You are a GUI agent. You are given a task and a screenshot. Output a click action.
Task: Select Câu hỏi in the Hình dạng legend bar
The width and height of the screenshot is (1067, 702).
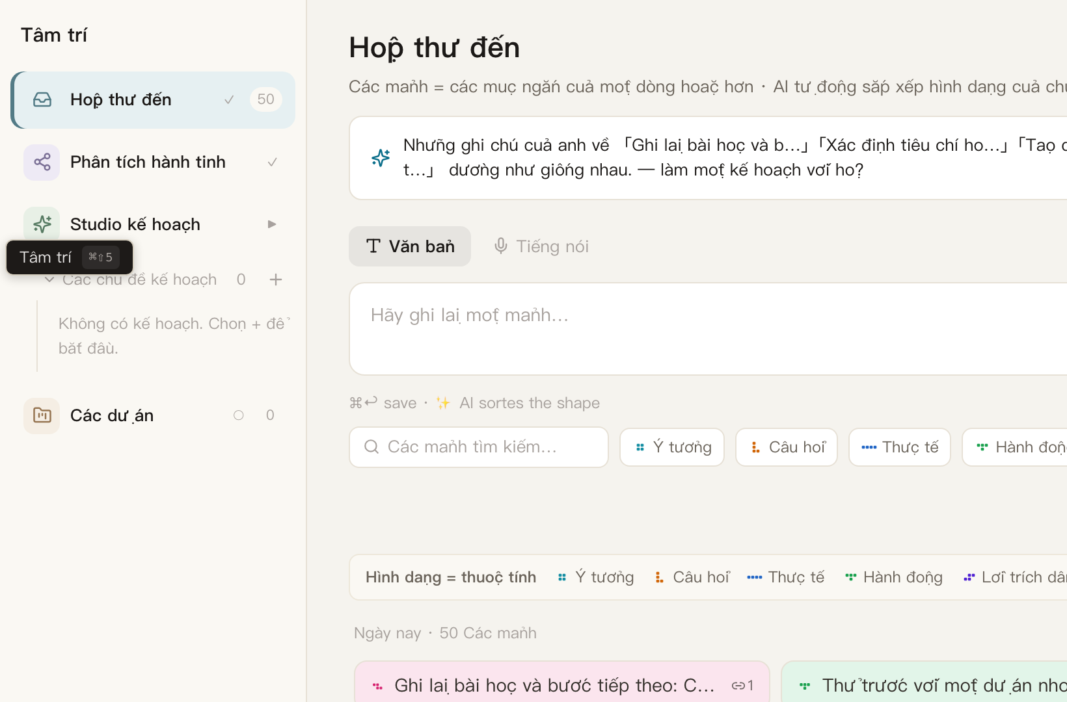[692, 577]
